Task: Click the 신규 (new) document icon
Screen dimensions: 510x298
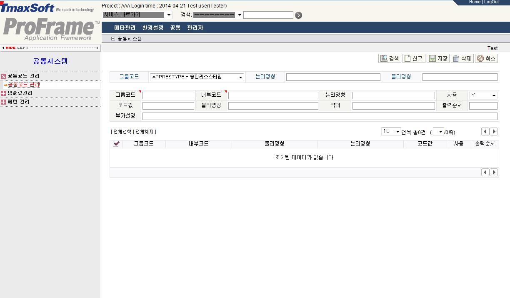Action: [414, 58]
